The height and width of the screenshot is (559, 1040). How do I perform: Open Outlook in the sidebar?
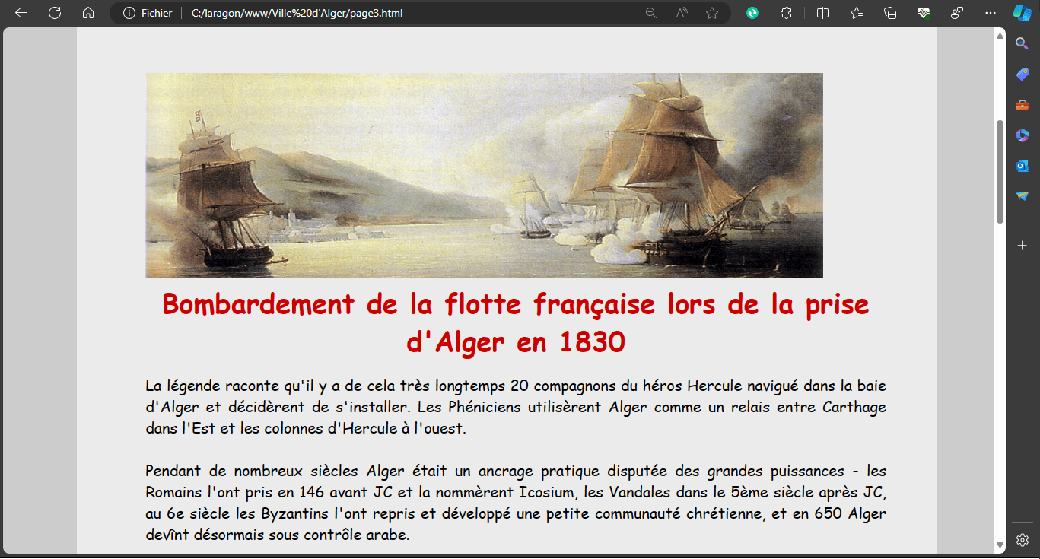click(1023, 166)
